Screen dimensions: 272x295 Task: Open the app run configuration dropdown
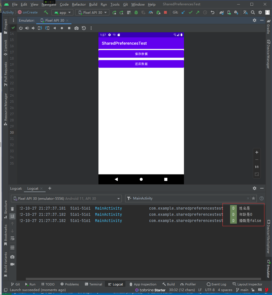tap(62, 12)
